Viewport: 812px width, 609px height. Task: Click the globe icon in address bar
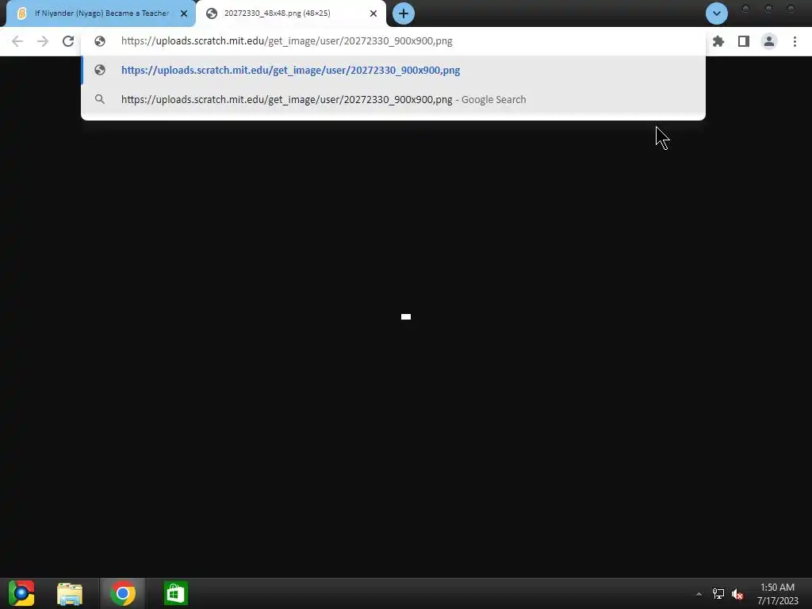(x=100, y=41)
